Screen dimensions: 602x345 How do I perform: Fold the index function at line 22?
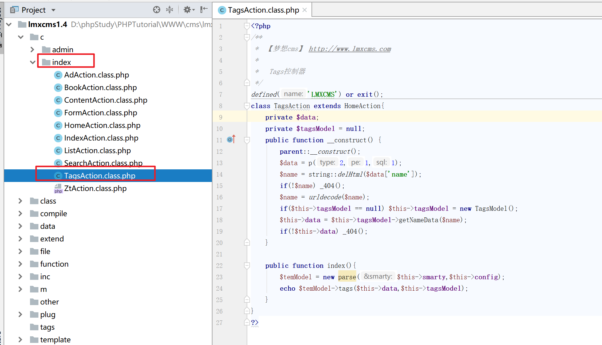[x=247, y=266]
